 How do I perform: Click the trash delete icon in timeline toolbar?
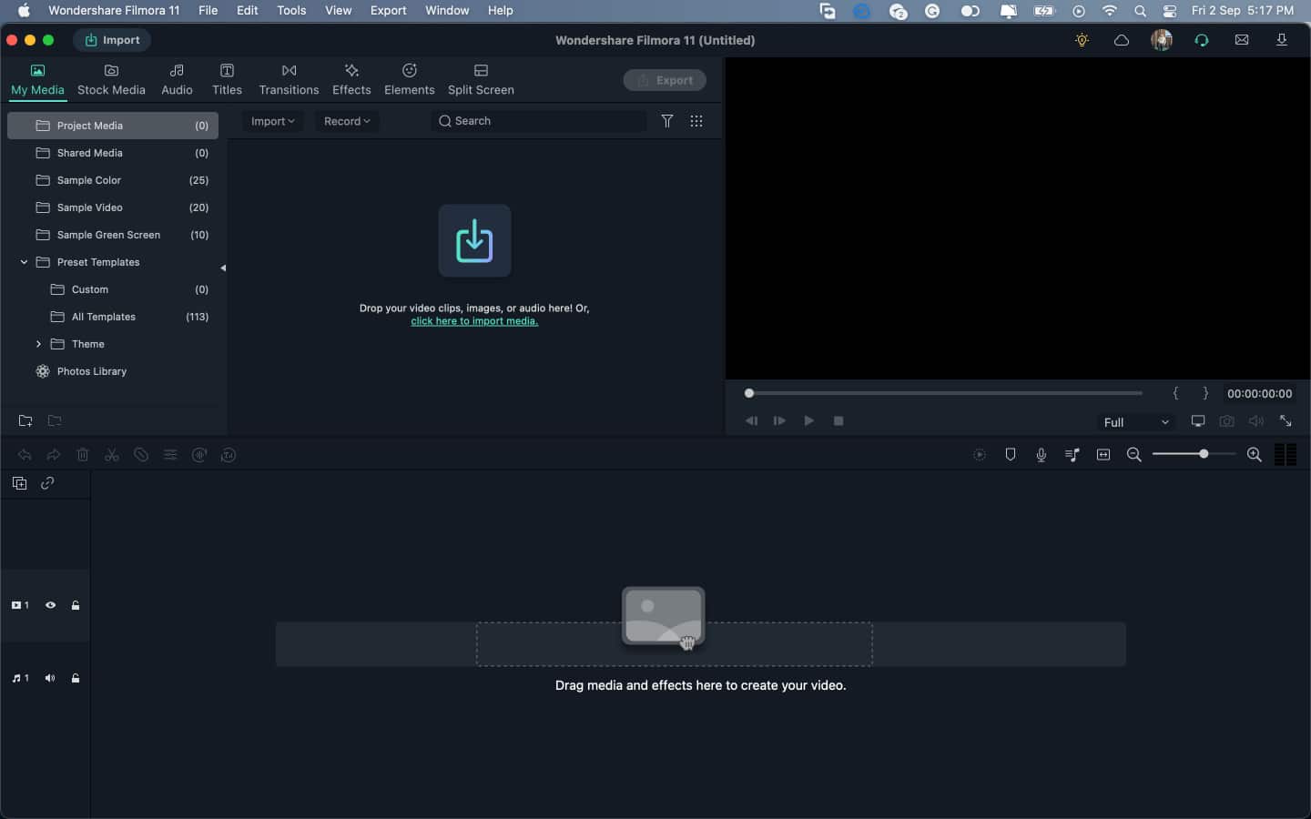coord(83,455)
